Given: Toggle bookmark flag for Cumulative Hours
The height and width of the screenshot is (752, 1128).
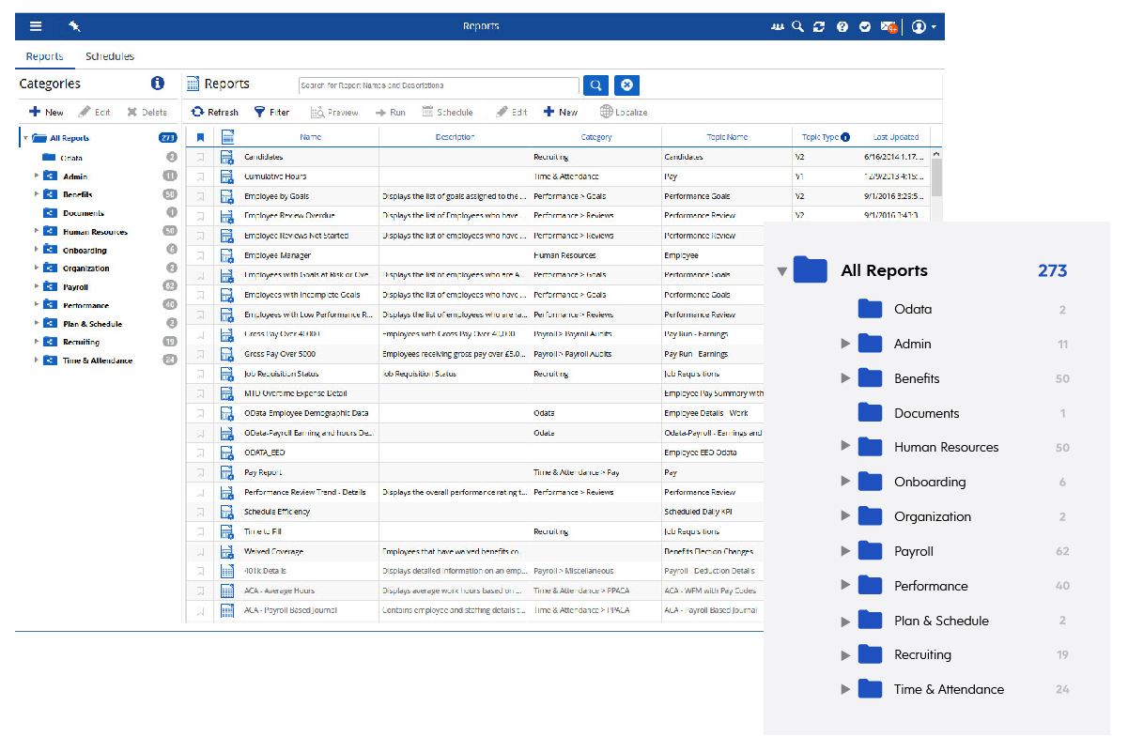Looking at the screenshot, I should (x=200, y=177).
